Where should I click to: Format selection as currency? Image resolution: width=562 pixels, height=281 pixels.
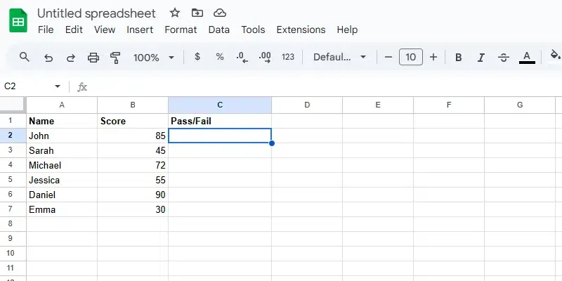(197, 57)
